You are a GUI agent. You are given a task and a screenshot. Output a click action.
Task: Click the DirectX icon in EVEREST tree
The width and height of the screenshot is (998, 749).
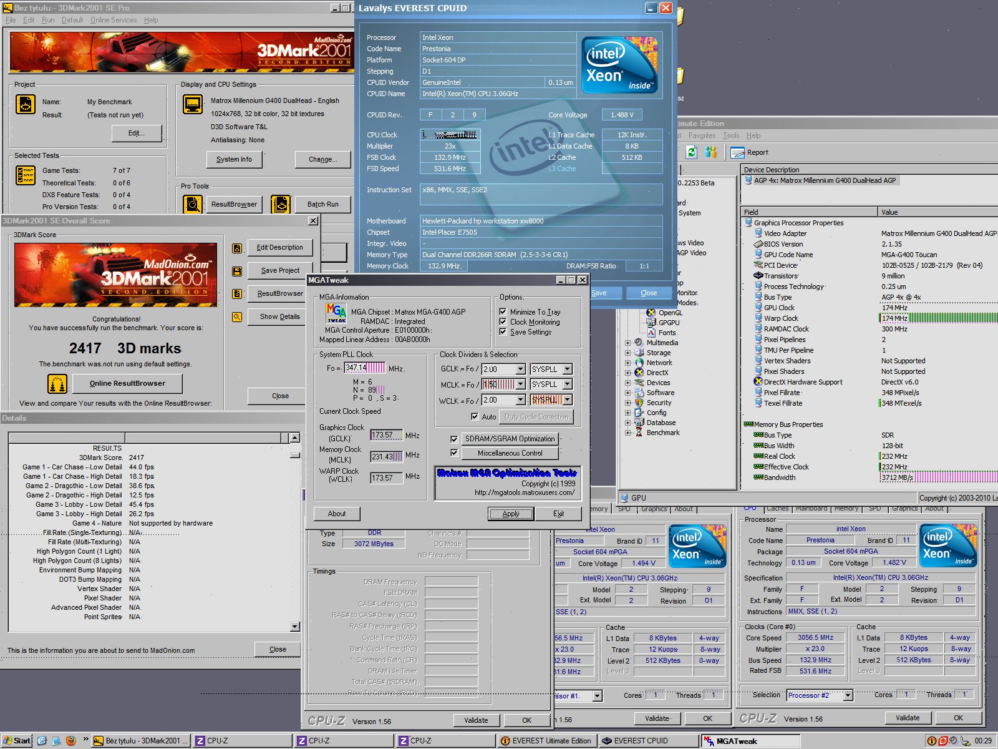click(x=639, y=373)
